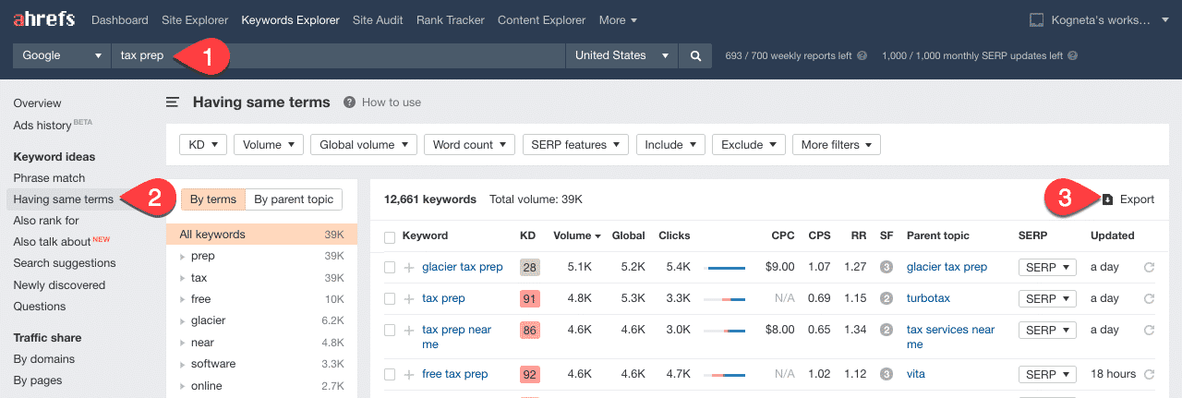Open Site Audit in top navigation
This screenshot has width=1182, height=398.
[x=378, y=19]
